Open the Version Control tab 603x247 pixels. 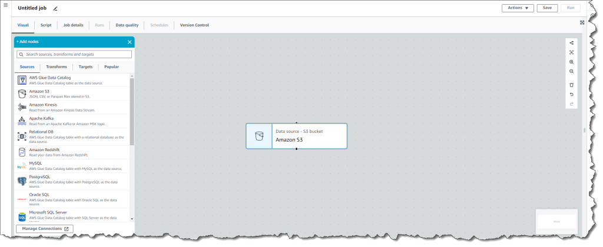click(194, 25)
